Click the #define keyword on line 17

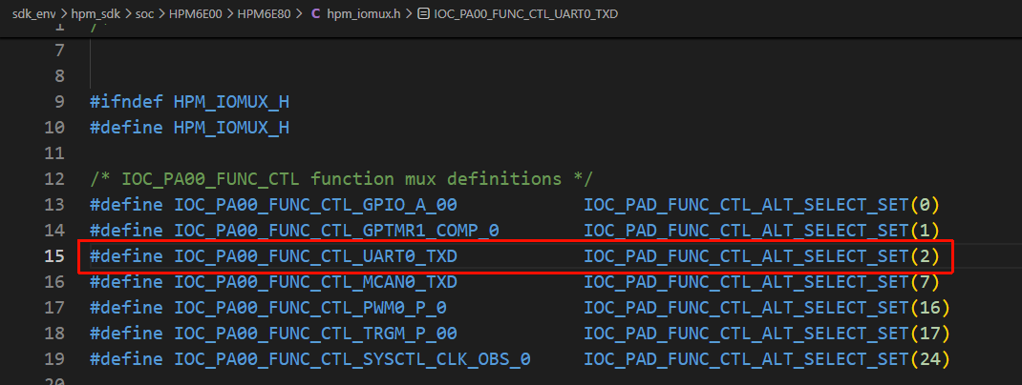click(126, 308)
